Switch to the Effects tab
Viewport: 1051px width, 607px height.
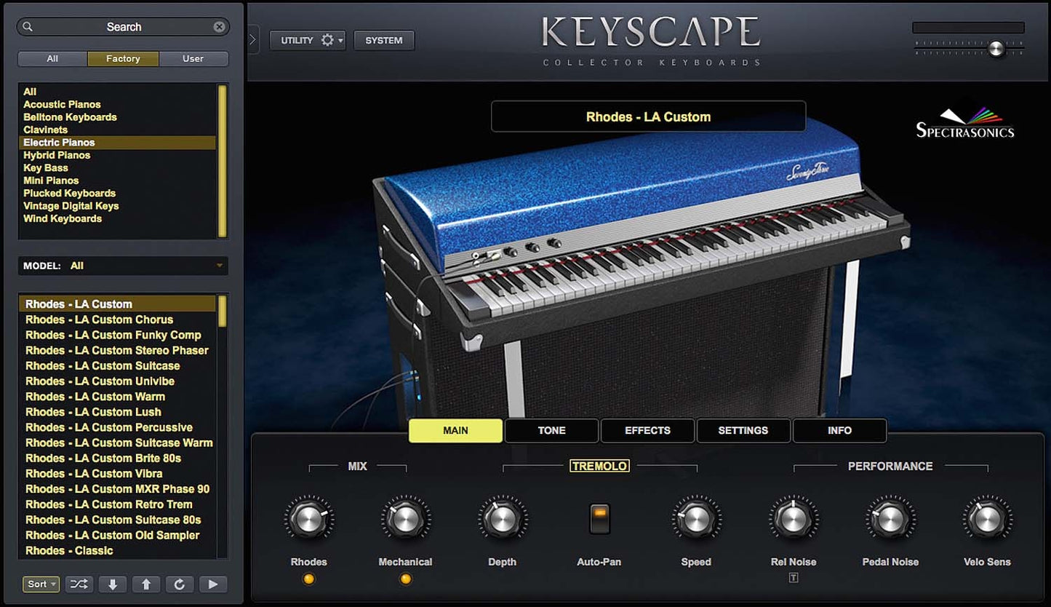[x=647, y=430]
